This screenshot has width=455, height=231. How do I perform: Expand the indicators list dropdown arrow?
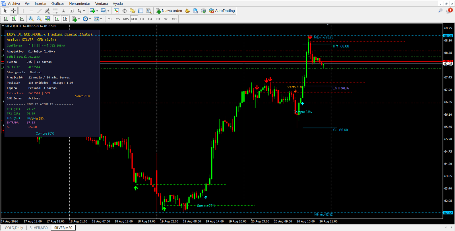tap(79, 19)
